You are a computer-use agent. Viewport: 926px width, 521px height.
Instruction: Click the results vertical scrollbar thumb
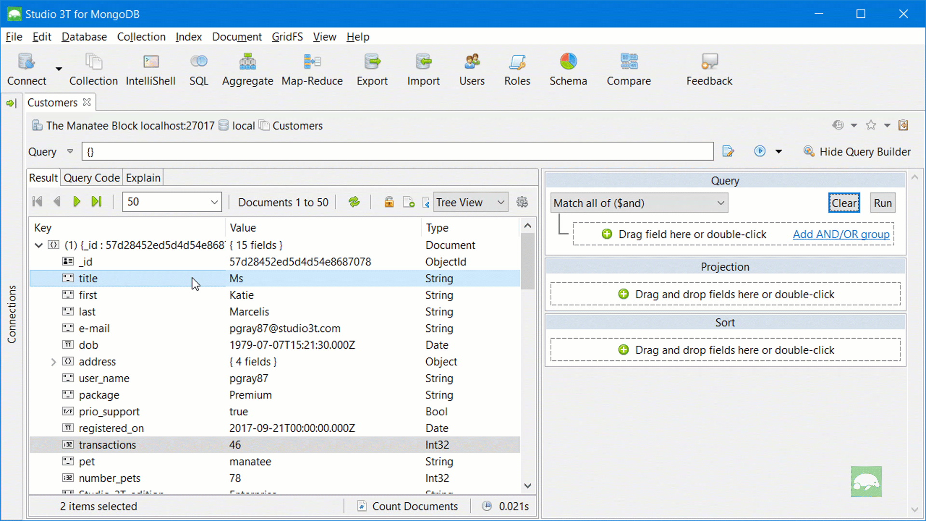coord(528,261)
